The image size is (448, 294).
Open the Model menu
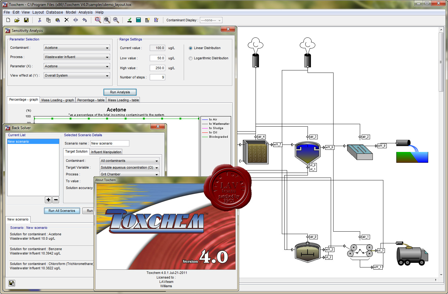(71, 12)
